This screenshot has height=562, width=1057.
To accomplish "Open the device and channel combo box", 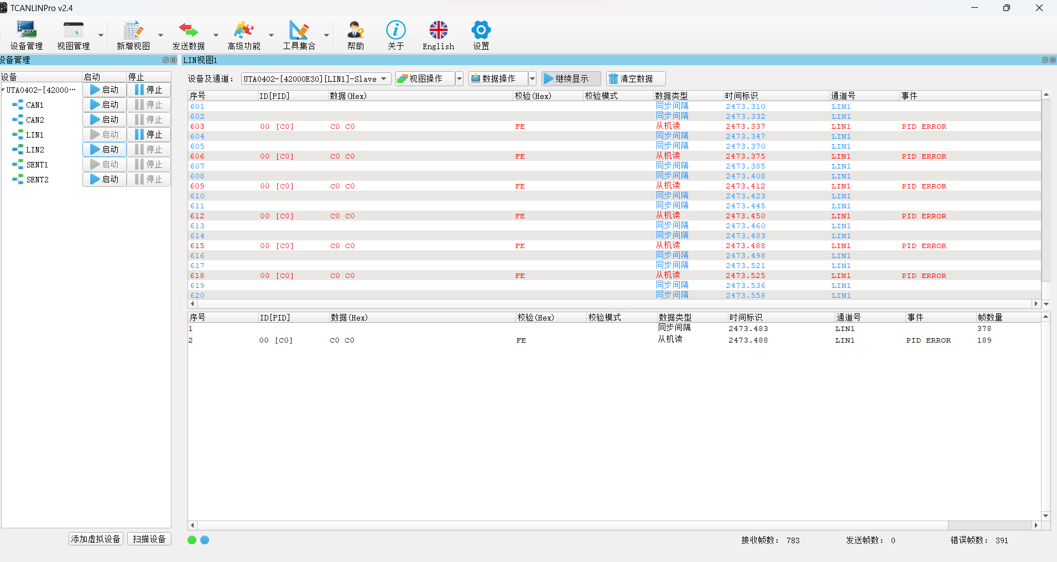I will (x=316, y=79).
